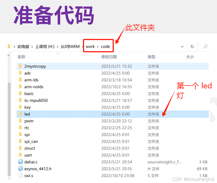
Task: Click date 2022/10/10 23:08
Action: pyautogui.click(x=118, y=176)
